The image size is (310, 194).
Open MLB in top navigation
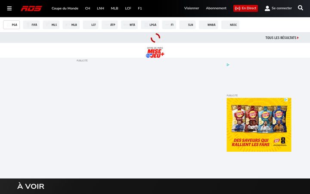click(x=115, y=8)
